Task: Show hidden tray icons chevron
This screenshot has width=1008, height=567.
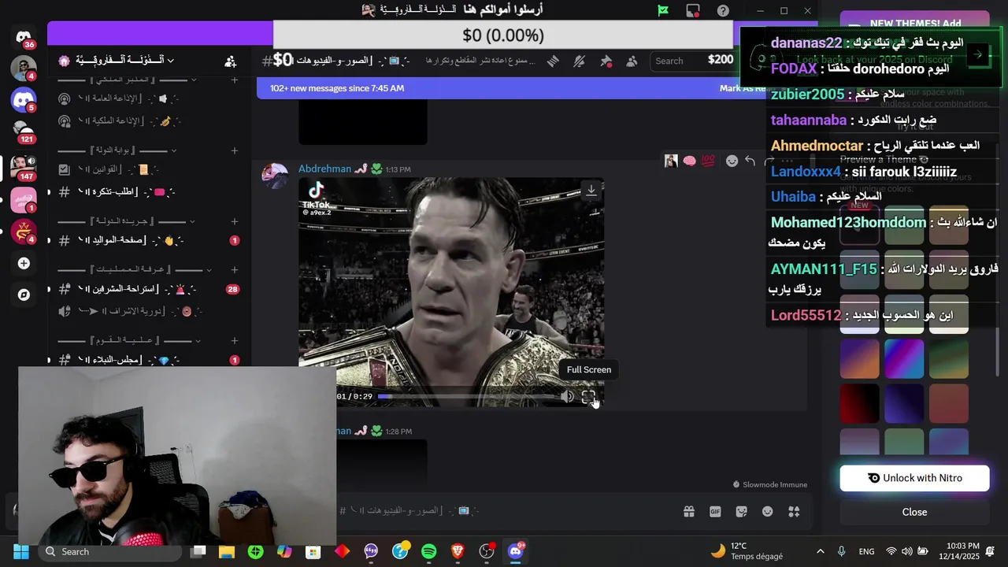Action: [x=820, y=551]
